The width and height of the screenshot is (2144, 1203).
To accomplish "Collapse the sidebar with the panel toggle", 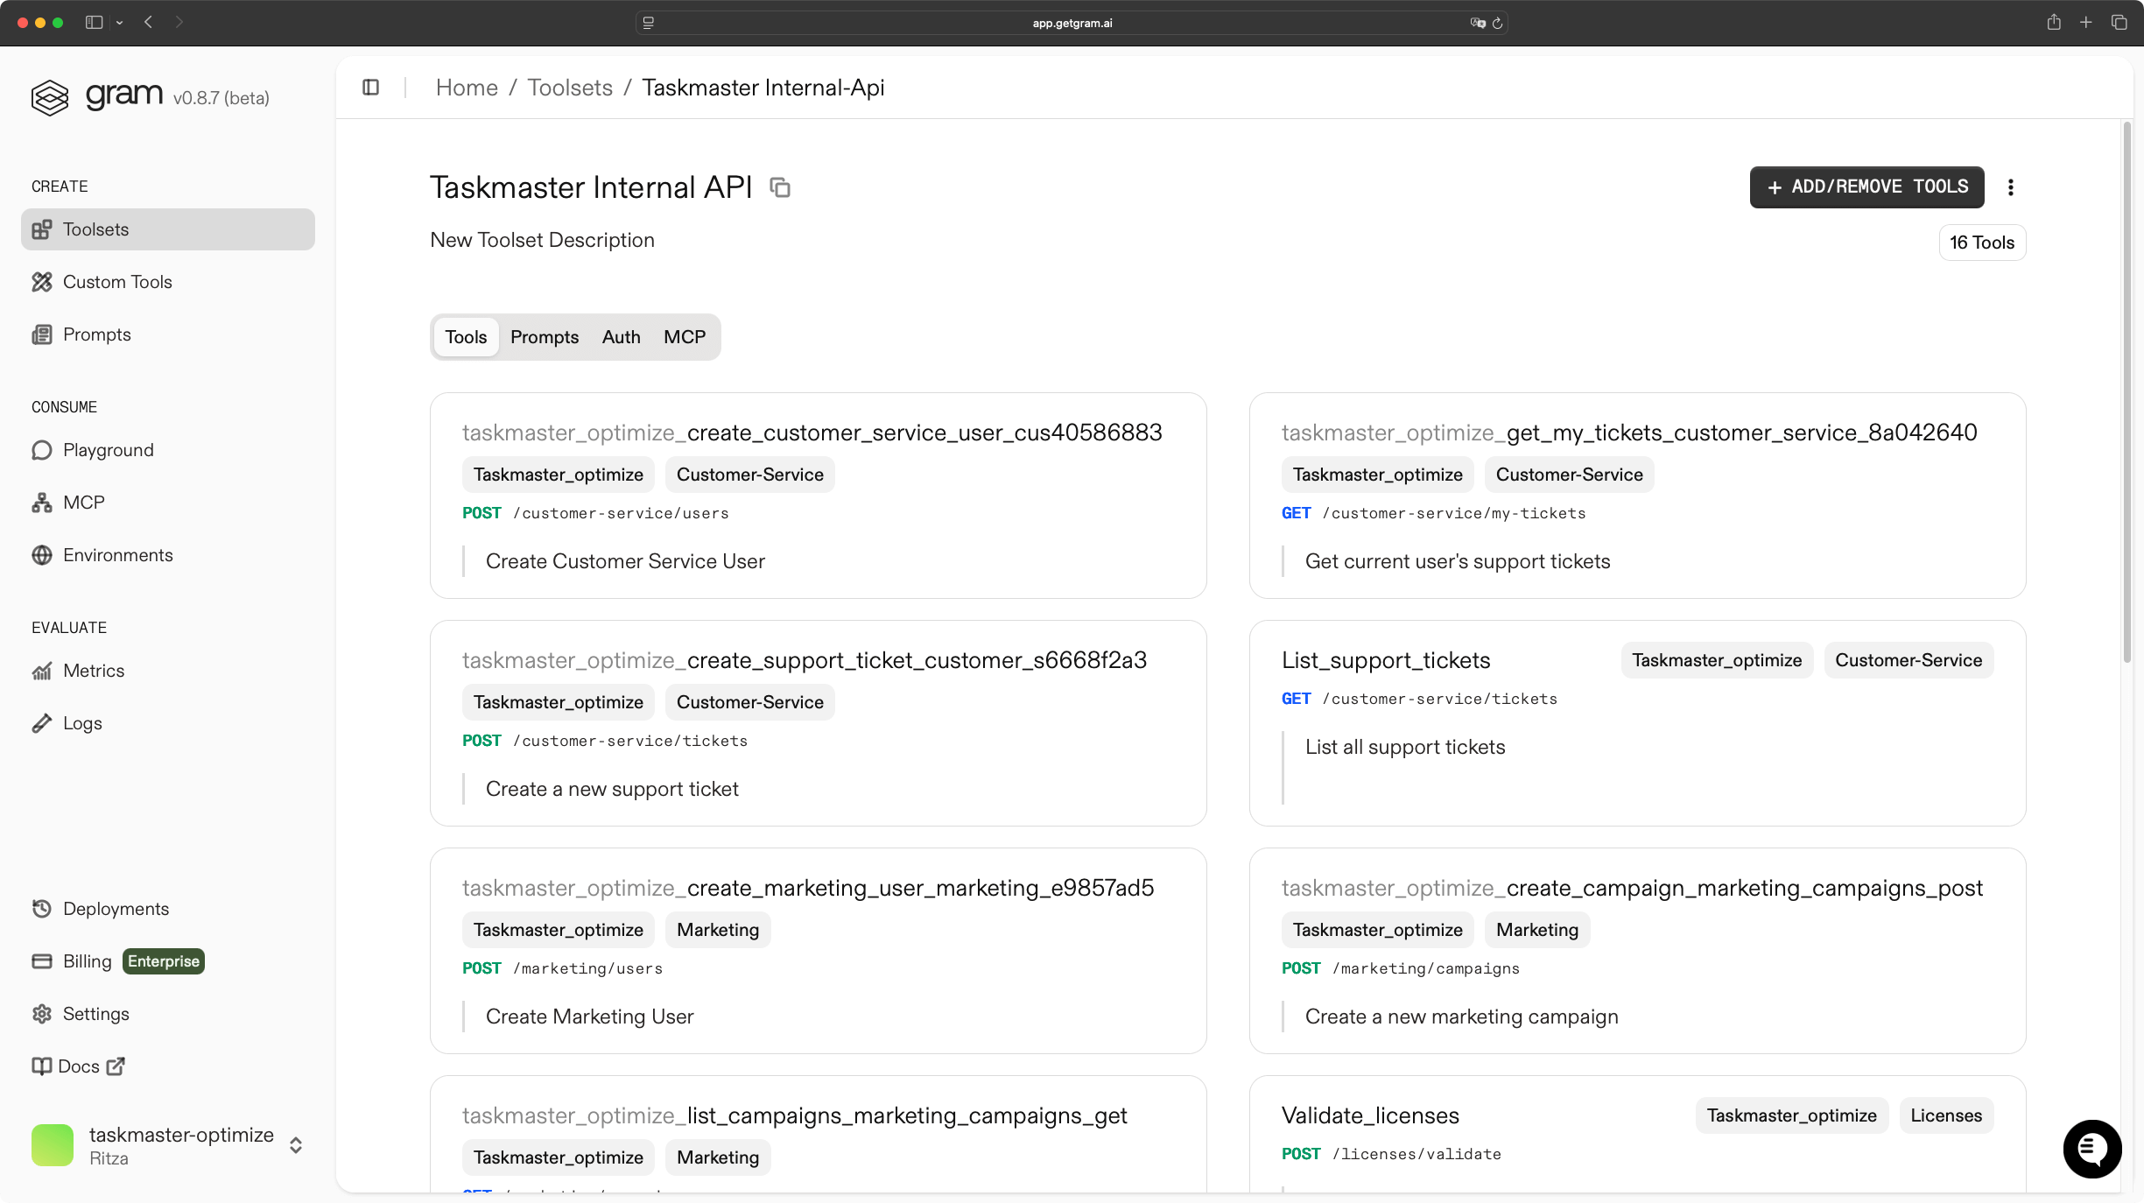I will tap(371, 87).
